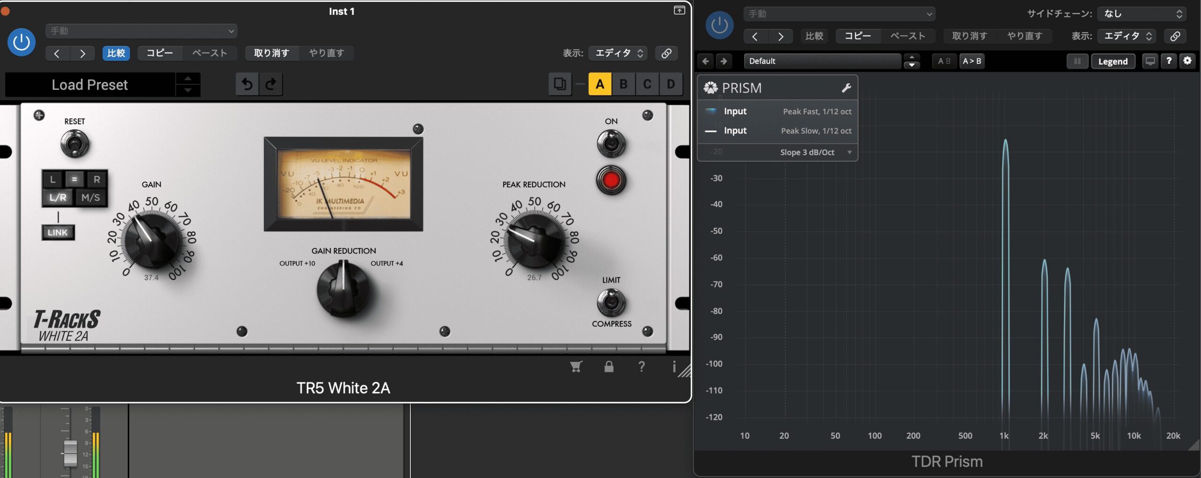
Task: Select preset slot B
Action: (623, 84)
